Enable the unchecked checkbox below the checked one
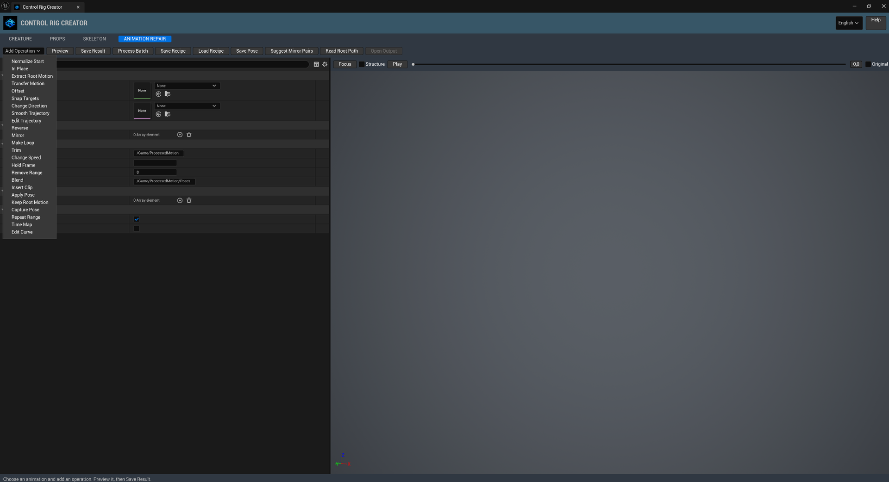The width and height of the screenshot is (889, 482). (x=137, y=229)
